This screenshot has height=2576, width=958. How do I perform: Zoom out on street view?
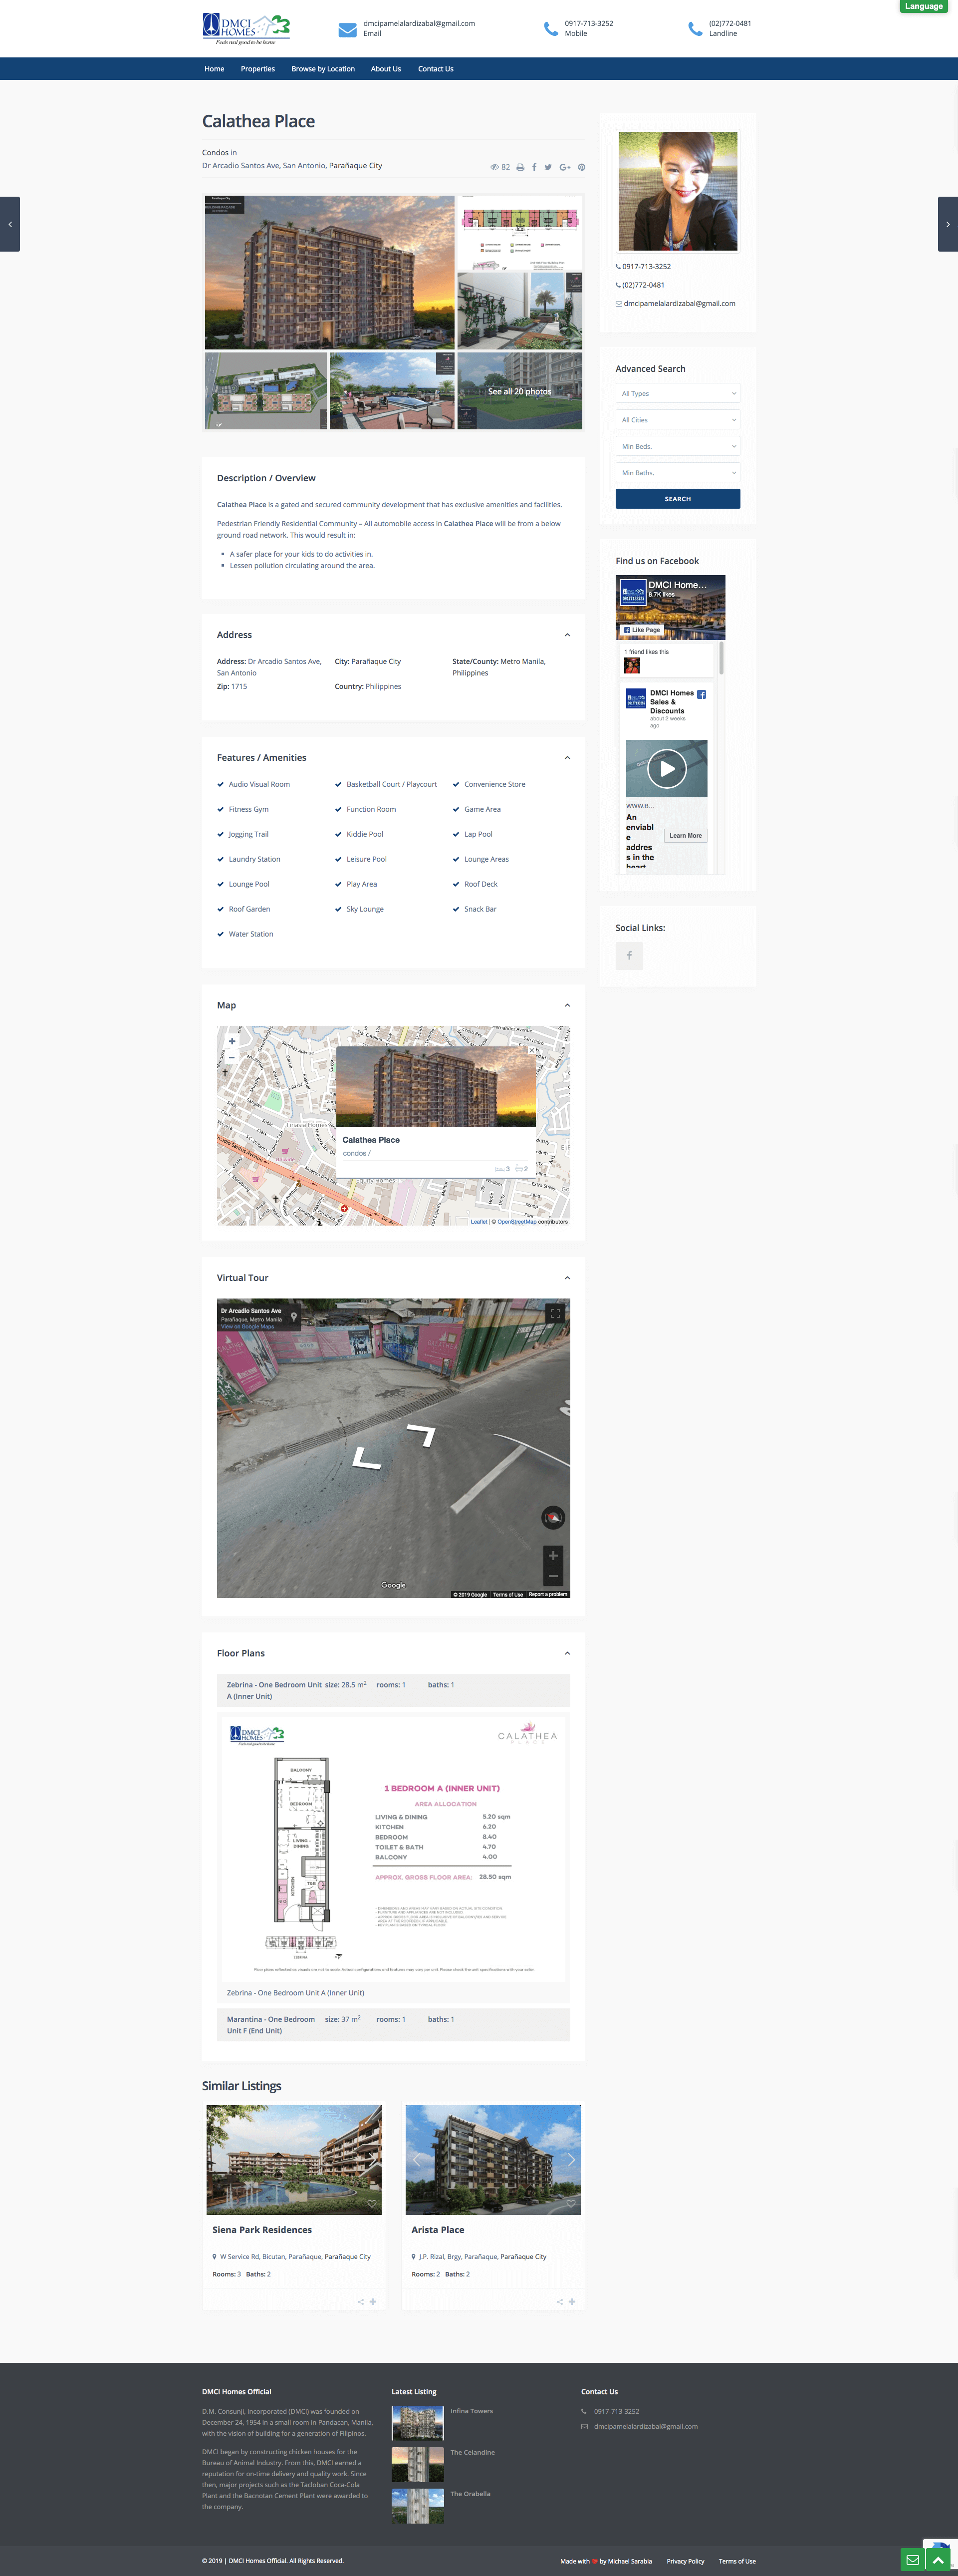click(x=553, y=1576)
